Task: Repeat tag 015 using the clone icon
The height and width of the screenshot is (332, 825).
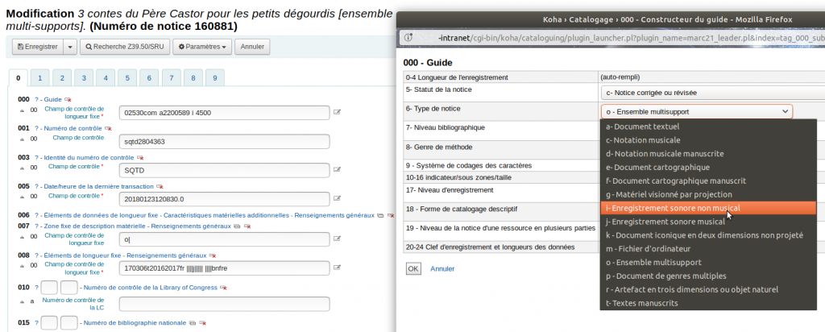Action: 193,322
